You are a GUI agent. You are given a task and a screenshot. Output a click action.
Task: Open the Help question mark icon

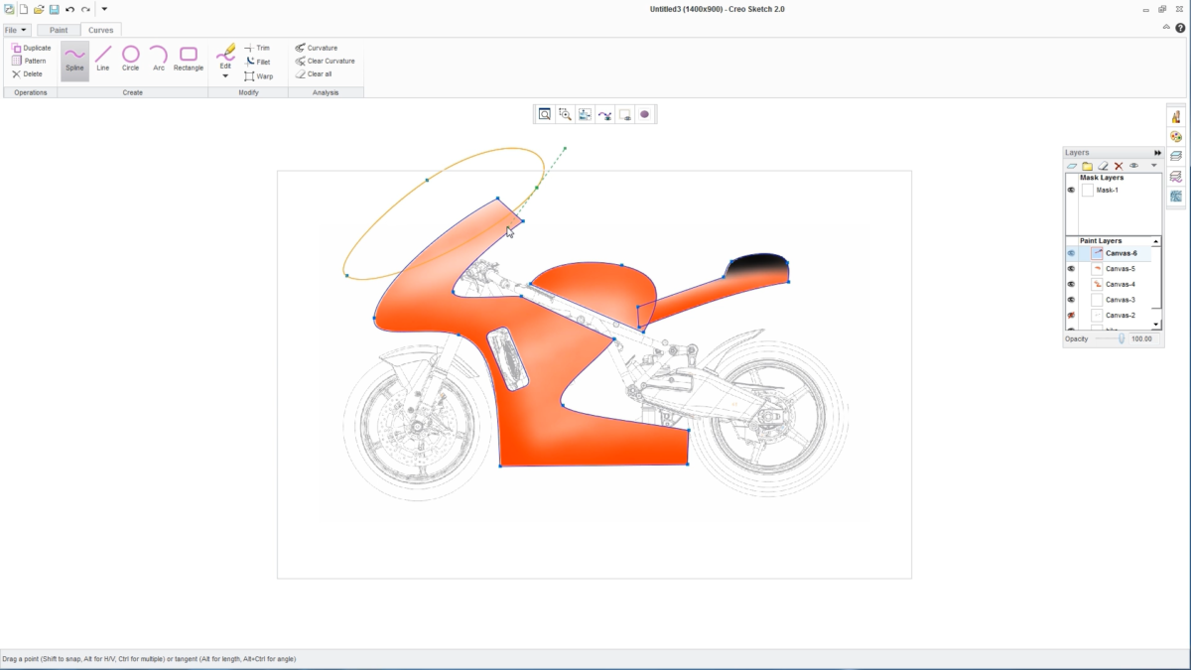(x=1180, y=29)
